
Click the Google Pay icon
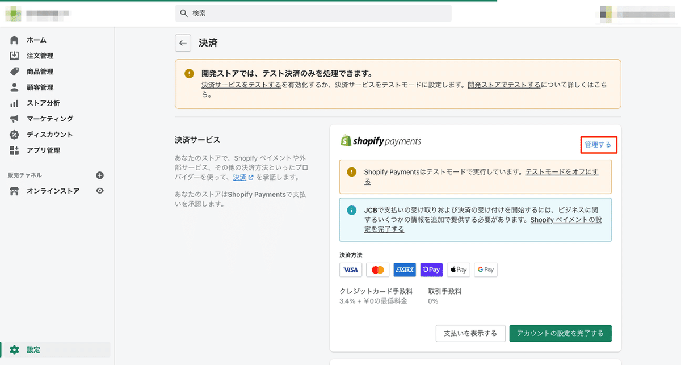pos(486,270)
